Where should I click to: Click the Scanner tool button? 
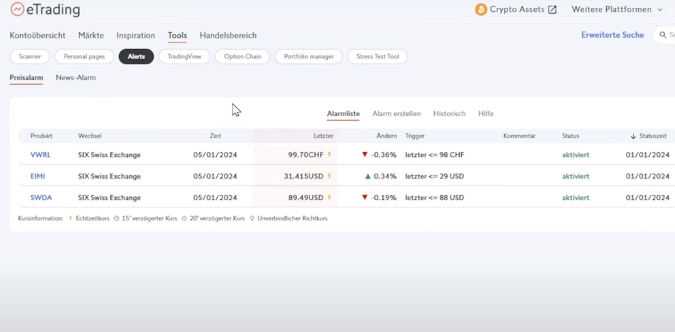click(x=30, y=57)
